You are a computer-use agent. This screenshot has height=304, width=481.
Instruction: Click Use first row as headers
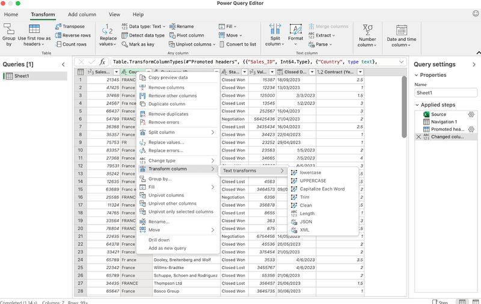(x=34, y=35)
